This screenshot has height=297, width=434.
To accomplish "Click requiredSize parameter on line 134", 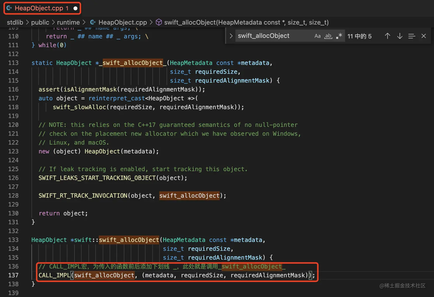I will pos(209,249).
